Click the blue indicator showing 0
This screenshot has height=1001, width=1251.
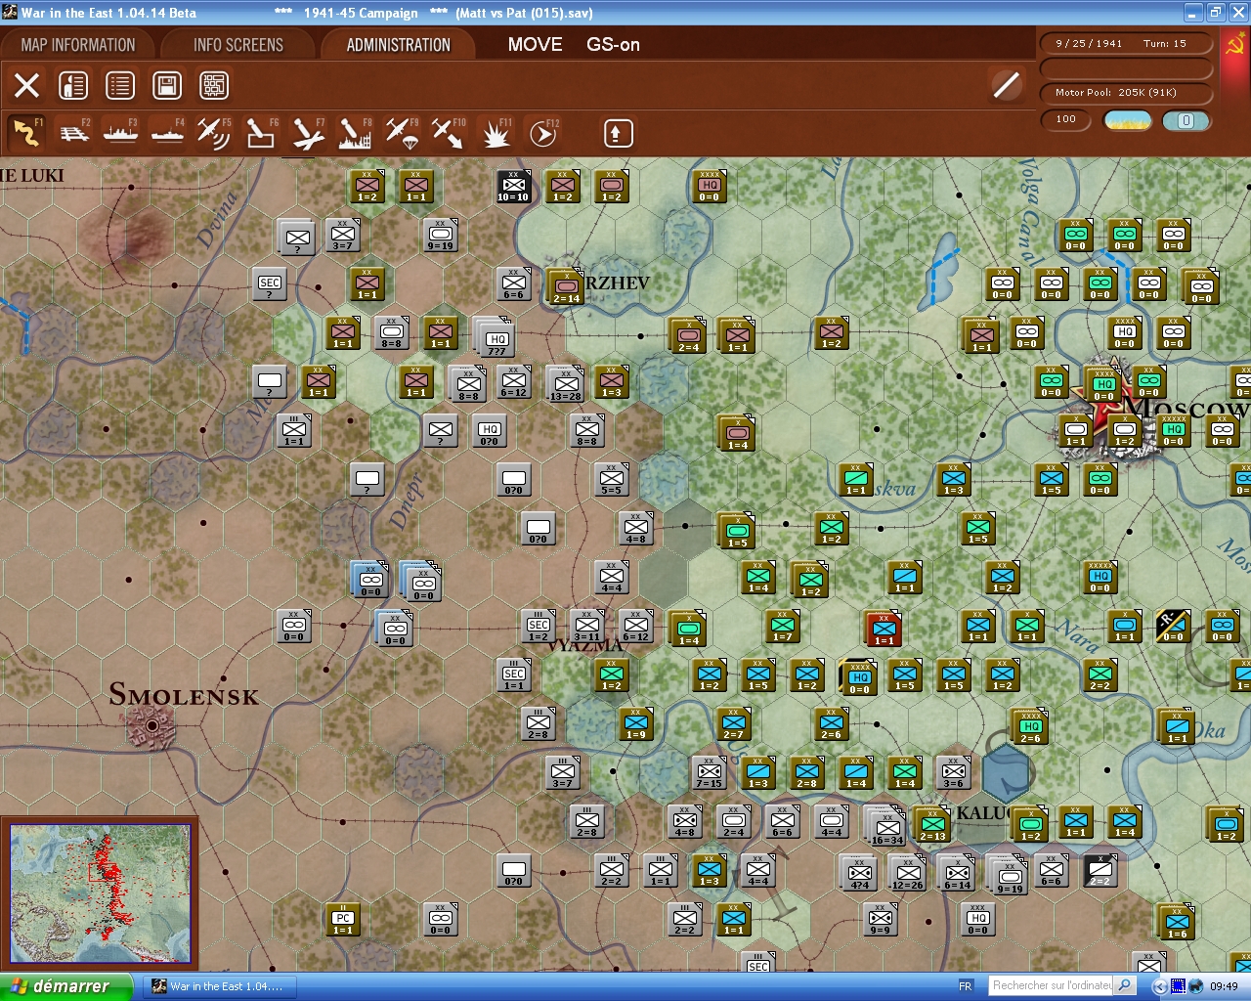(x=1186, y=121)
